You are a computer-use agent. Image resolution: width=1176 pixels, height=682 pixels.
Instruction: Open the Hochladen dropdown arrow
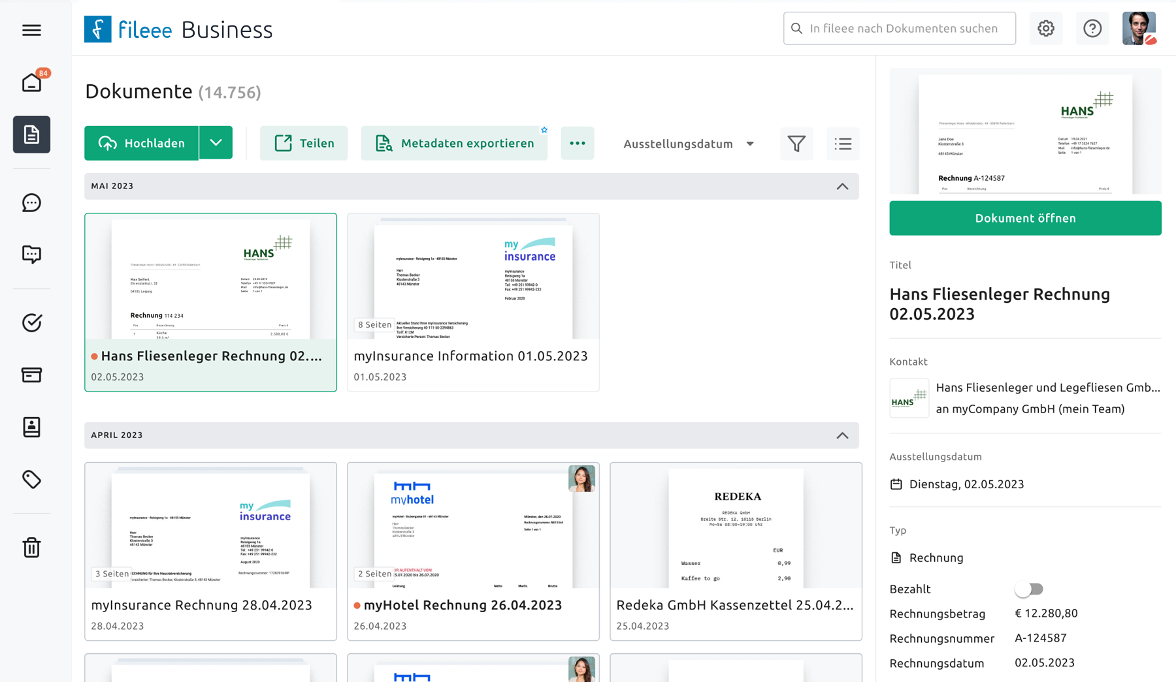point(216,143)
